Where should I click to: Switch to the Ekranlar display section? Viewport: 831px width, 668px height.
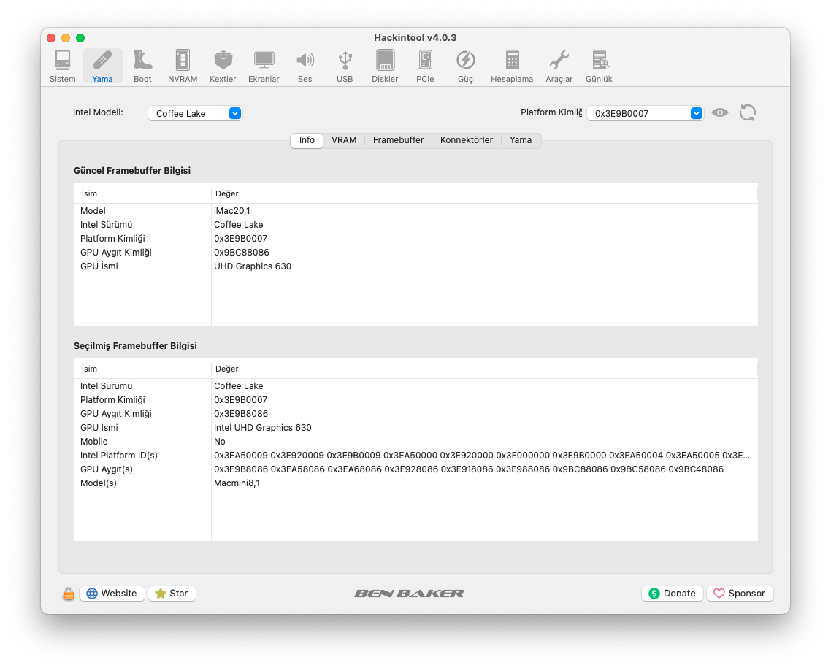[x=264, y=66]
